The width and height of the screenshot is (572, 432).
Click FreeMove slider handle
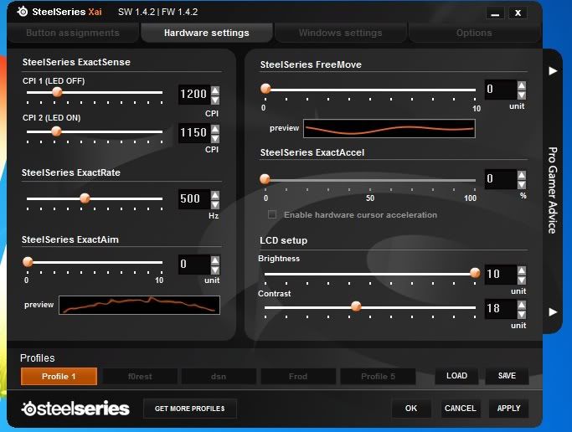click(265, 89)
